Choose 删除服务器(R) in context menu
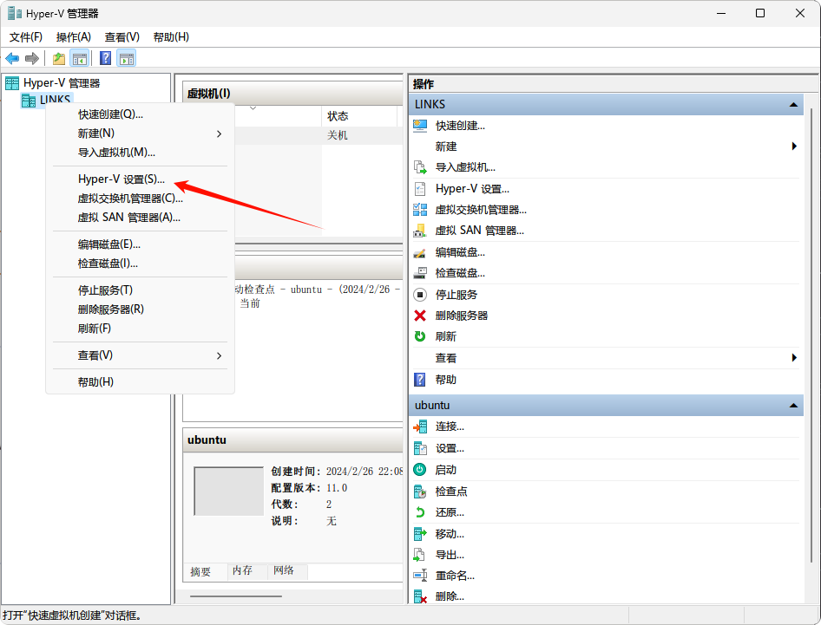This screenshot has height=625, width=821. [141, 309]
